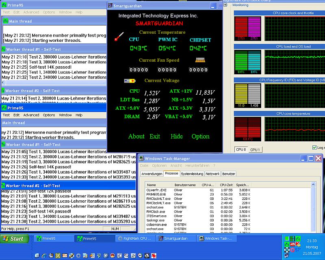The image size is (325, 260).
Task: Click the battery icon beside Current Voltage
Action: (130, 81)
